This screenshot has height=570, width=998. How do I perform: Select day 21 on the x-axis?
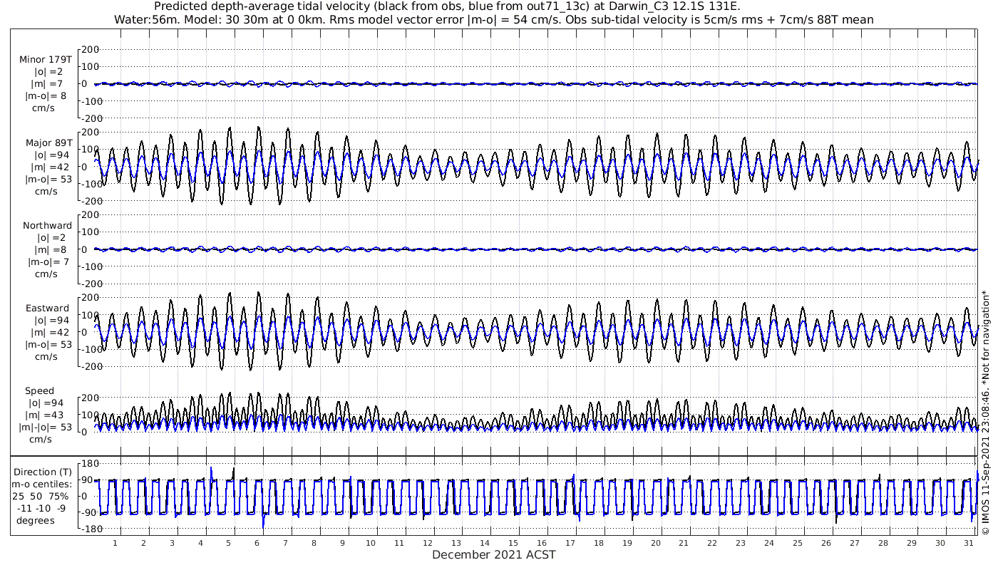(x=684, y=543)
